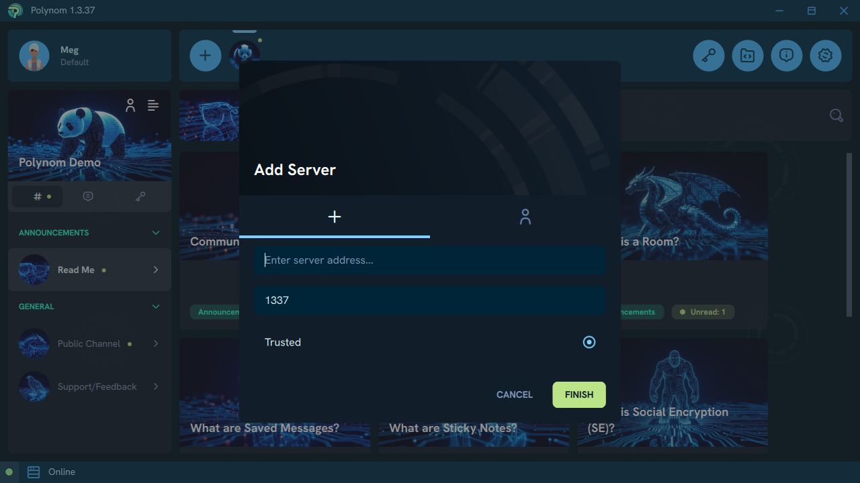860x483 pixels.
Task: Select the channels hashtag tab under Polynom Demo
Action: [37, 196]
